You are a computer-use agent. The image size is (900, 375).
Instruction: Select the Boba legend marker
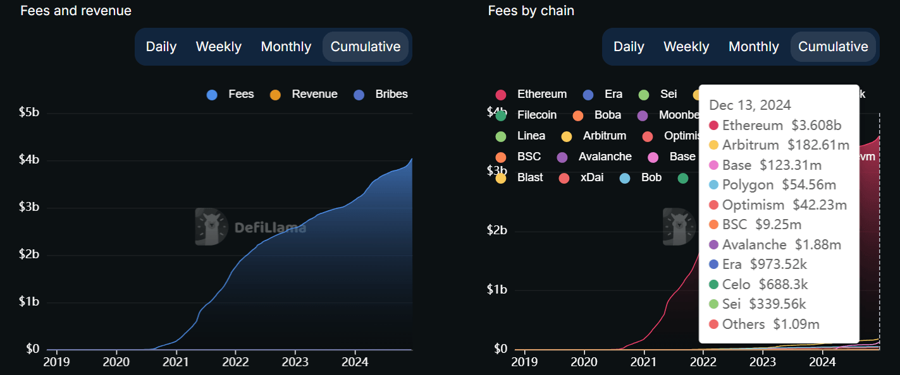click(577, 115)
